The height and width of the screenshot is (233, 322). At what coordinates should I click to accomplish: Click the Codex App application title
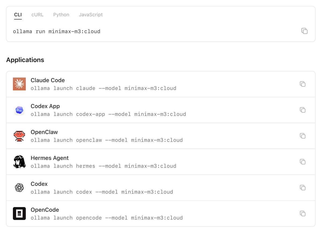pyautogui.click(x=45, y=106)
